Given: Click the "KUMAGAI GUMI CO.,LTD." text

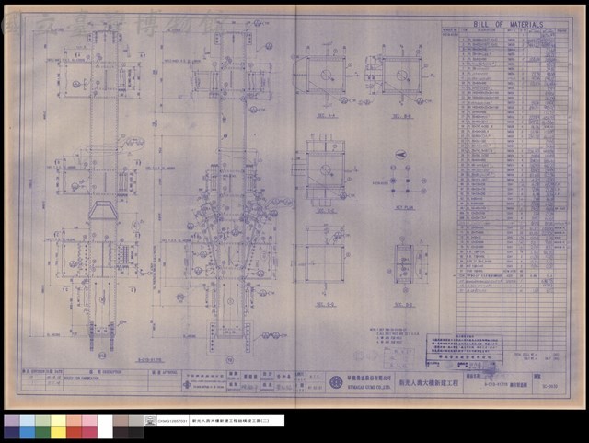Looking at the screenshot, I should click(x=368, y=386).
